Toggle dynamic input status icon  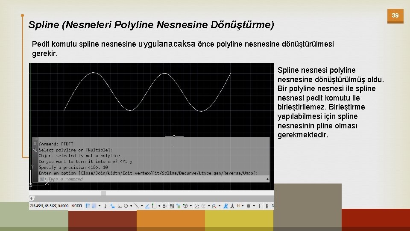112,206
